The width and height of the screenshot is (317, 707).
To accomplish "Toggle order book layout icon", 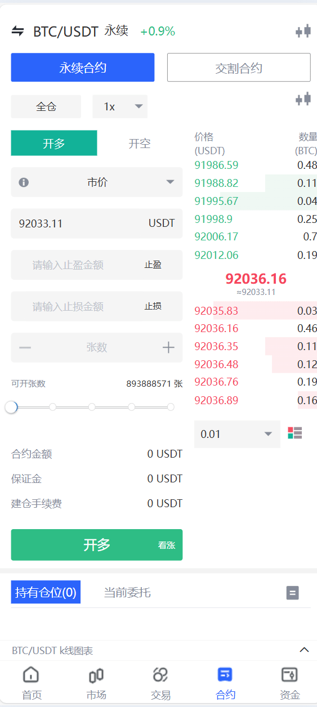I will pos(295,433).
